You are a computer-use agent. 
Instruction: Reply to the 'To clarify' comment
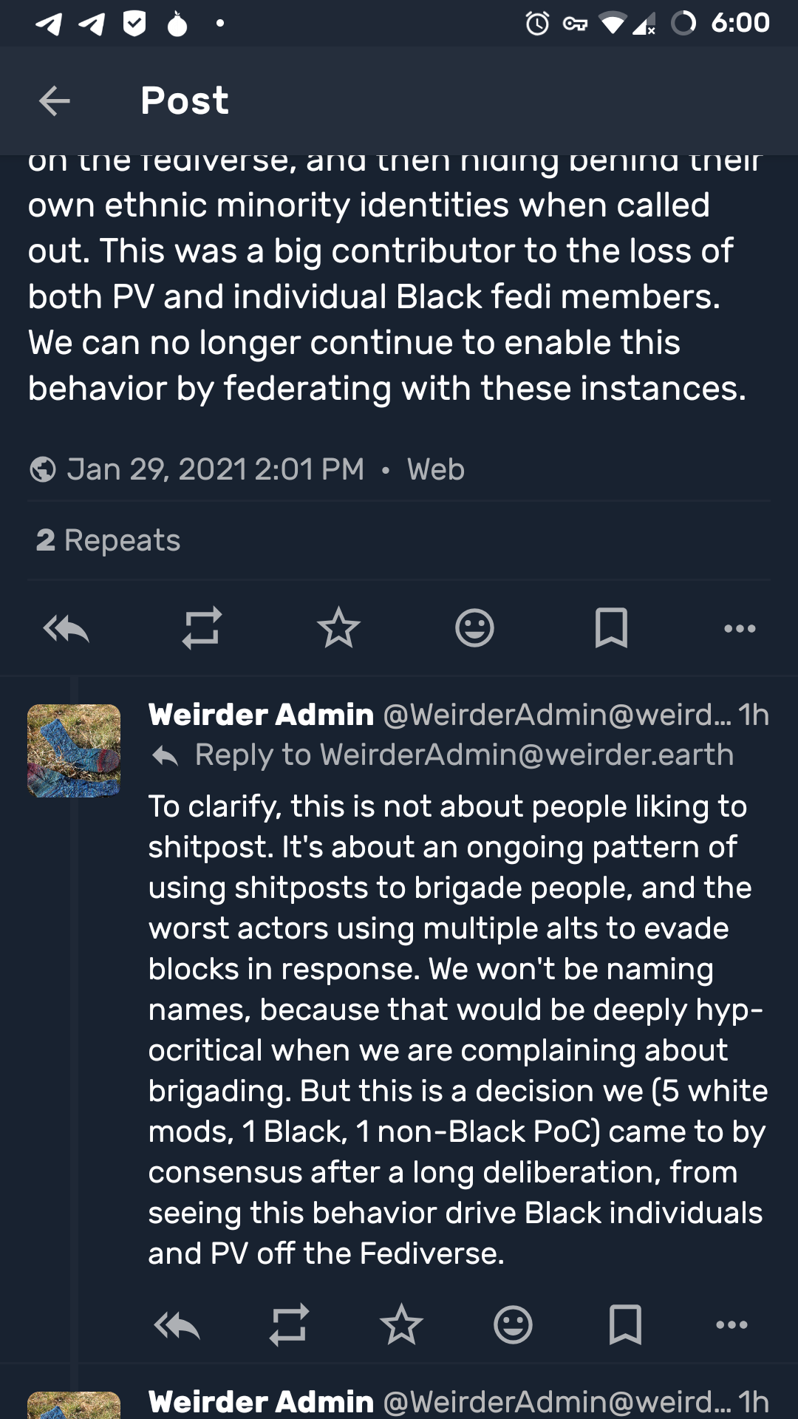pos(177,1325)
